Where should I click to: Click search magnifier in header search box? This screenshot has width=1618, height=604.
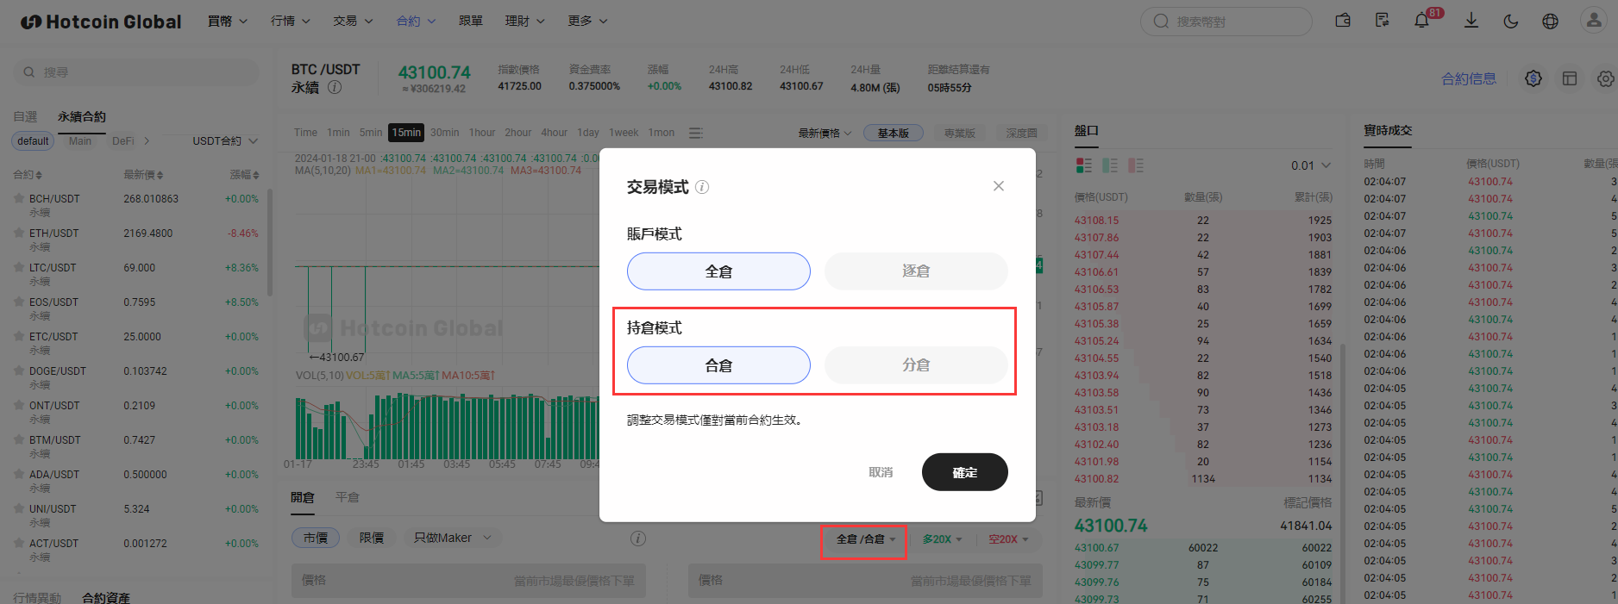tap(1161, 22)
